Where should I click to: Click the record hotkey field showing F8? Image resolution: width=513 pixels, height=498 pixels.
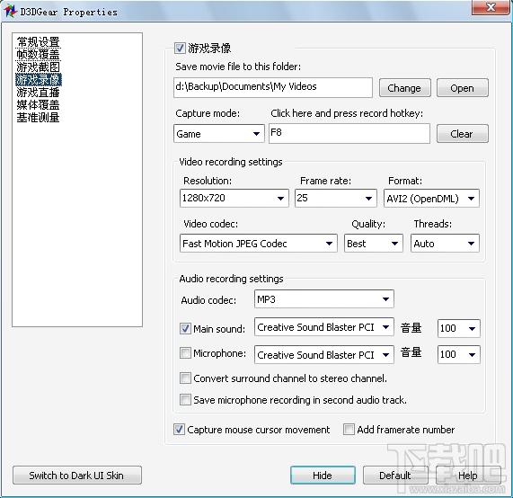(349, 133)
